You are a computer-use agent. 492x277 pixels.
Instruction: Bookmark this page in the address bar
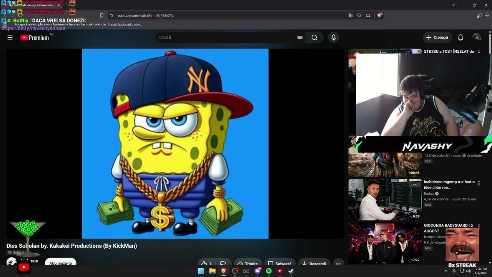[101, 15]
